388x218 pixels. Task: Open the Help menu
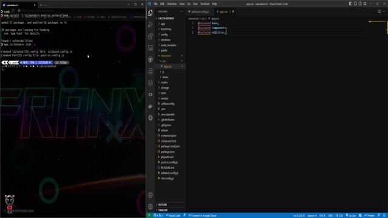click(214, 4)
